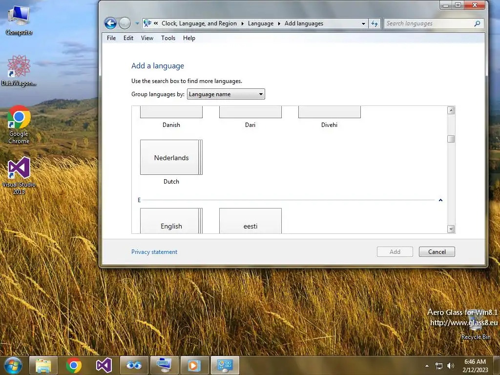Show hidden system tray icons
Screen dimensions: 500x375
coord(427,366)
